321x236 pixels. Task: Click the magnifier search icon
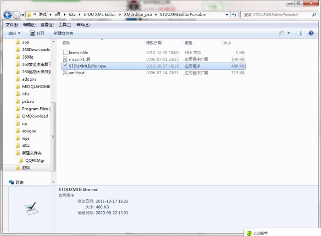point(314,15)
